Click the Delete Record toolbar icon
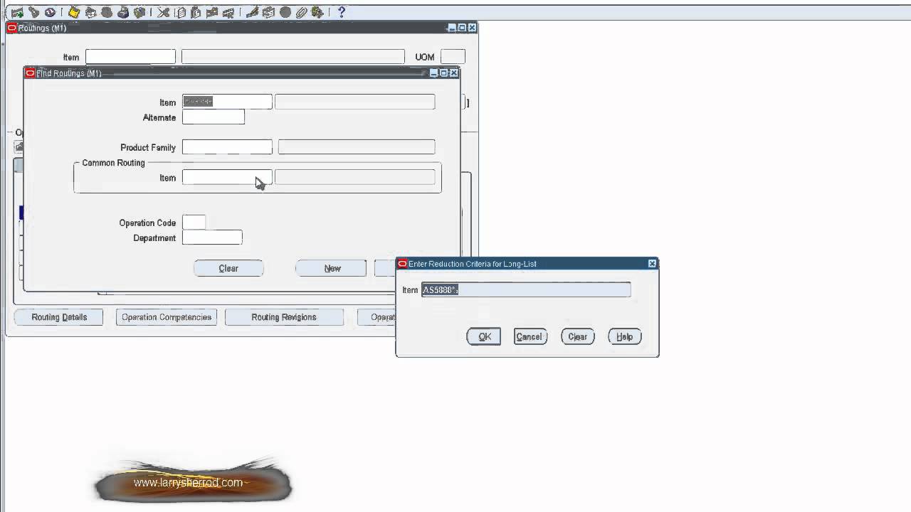 [x=228, y=13]
